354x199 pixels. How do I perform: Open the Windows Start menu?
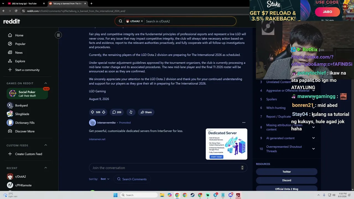tap(115, 195)
